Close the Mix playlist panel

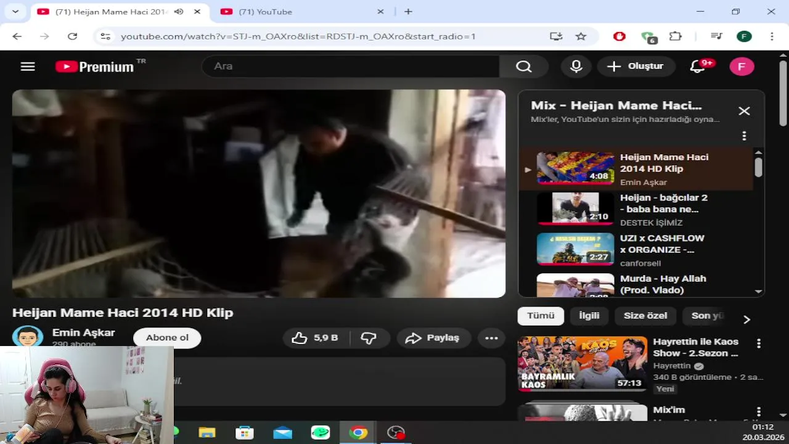tap(744, 111)
